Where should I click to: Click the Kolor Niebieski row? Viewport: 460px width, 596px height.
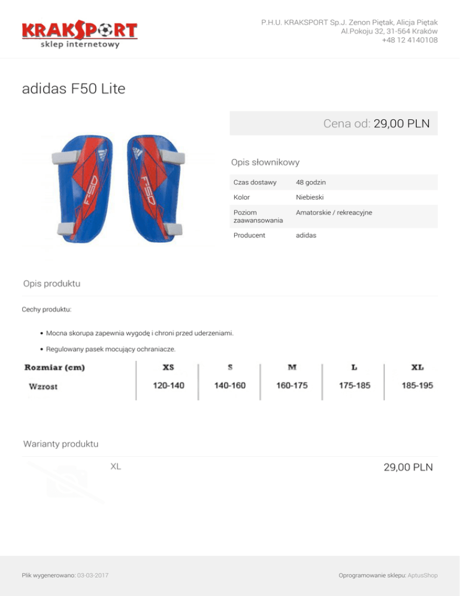[334, 197]
